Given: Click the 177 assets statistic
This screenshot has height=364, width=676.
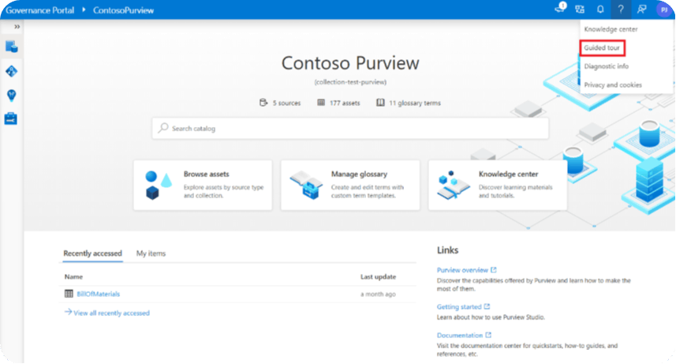Looking at the screenshot, I should pos(338,103).
